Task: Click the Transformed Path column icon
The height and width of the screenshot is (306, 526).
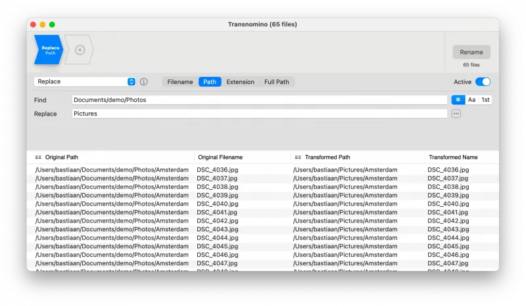Action: 298,157
